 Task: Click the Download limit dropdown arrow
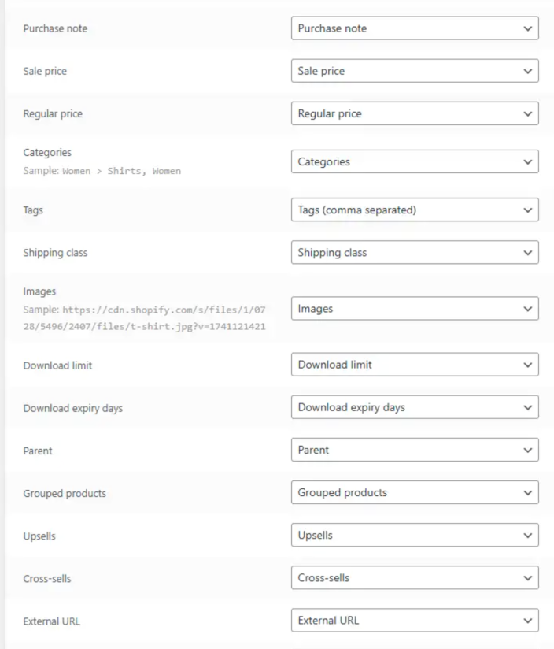(527, 365)
